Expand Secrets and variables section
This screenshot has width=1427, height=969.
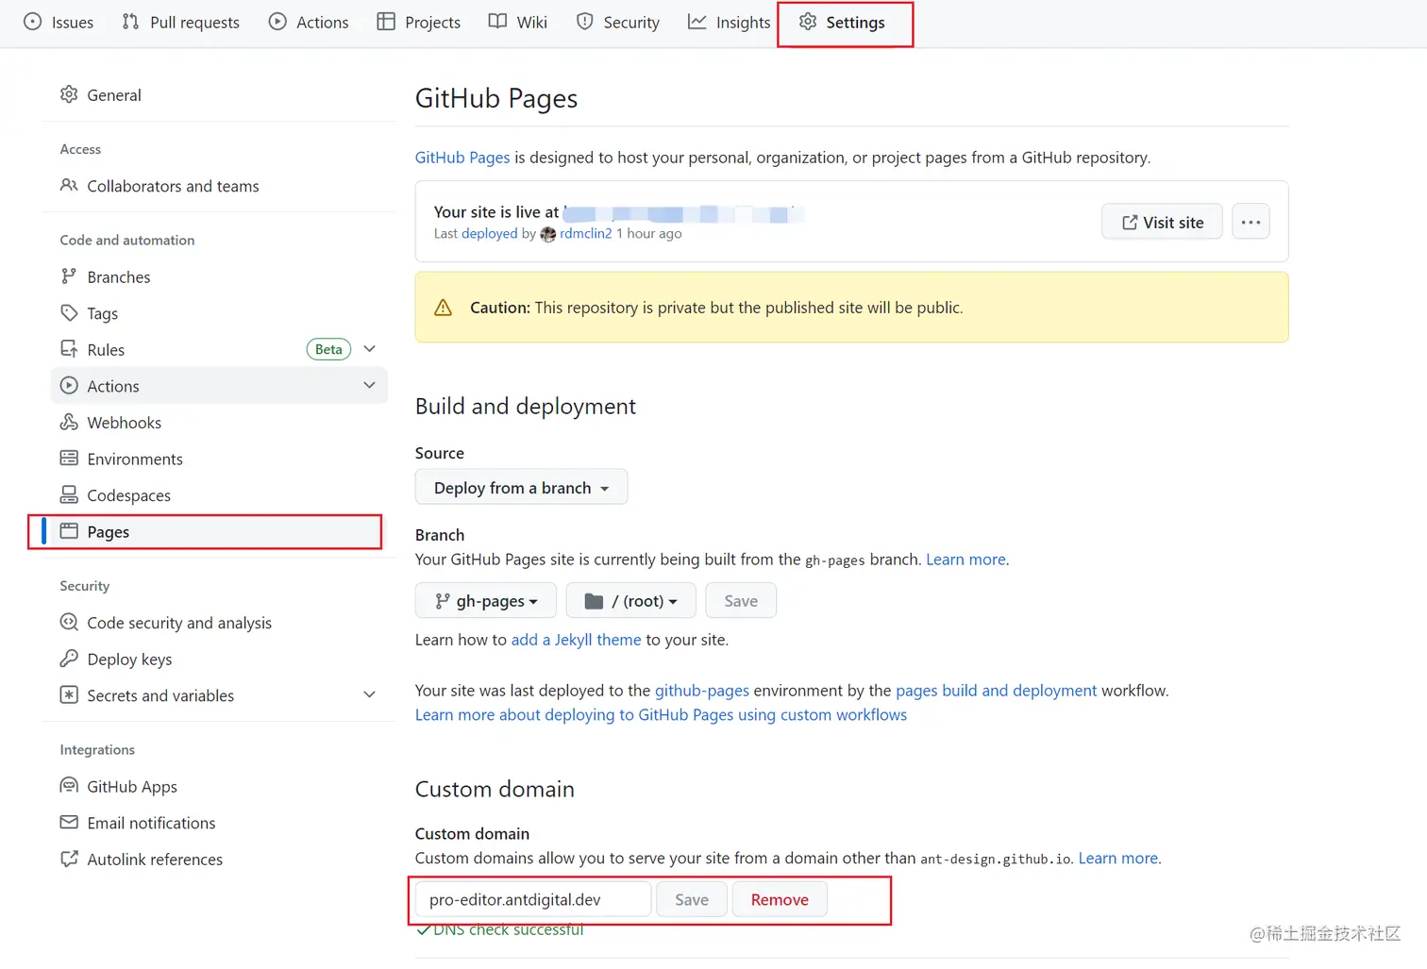click(369, 694)
